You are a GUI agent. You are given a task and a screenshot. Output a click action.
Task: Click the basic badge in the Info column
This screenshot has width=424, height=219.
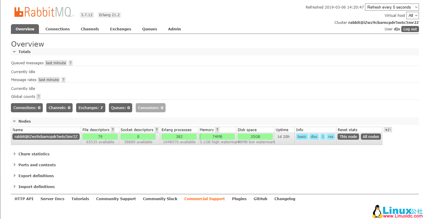coord(302,136)
